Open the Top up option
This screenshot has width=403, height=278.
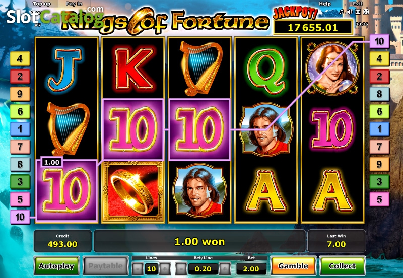[x=42, y=4]
